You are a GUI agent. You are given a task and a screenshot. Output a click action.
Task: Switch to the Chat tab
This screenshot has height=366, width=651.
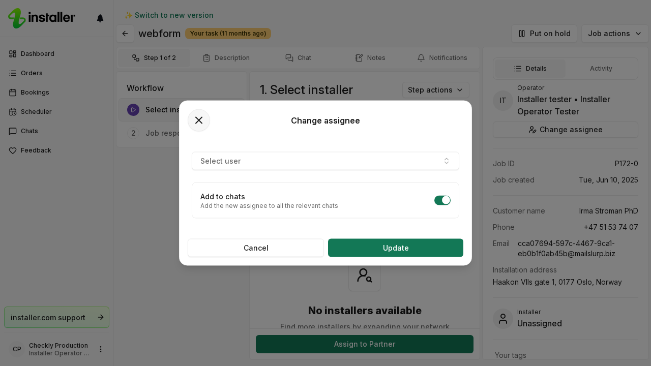pos(298,58)
